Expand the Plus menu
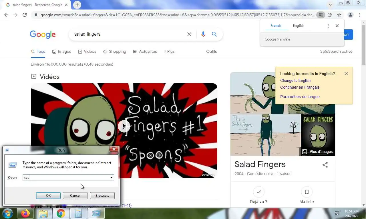366x219 pixels. click(x=169, y=52)
